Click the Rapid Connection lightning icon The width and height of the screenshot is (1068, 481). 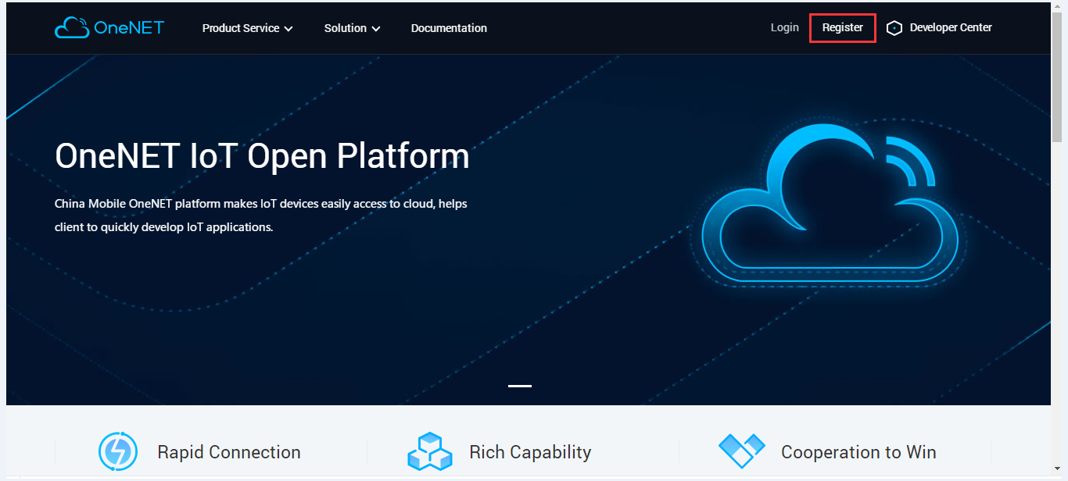tap(118, 451)
